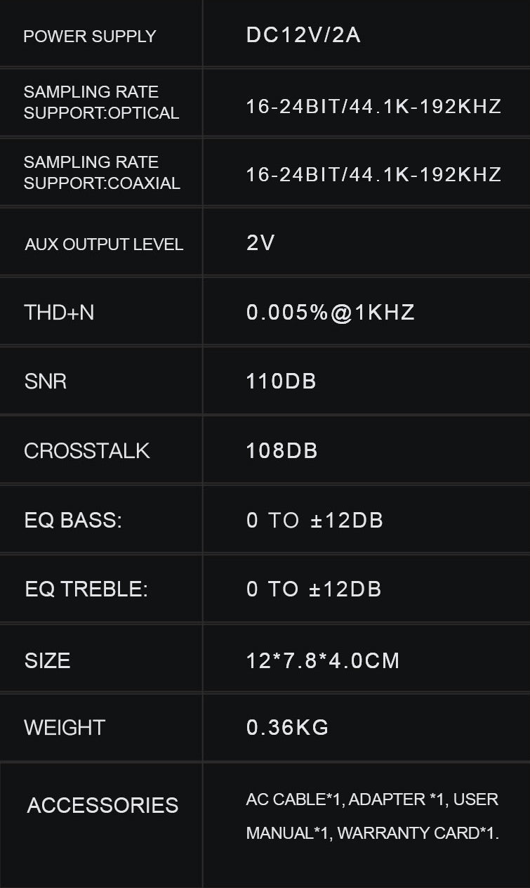The image size is (530, 888).
Task: Click the SNR label
Action: [x=46, y=381]
